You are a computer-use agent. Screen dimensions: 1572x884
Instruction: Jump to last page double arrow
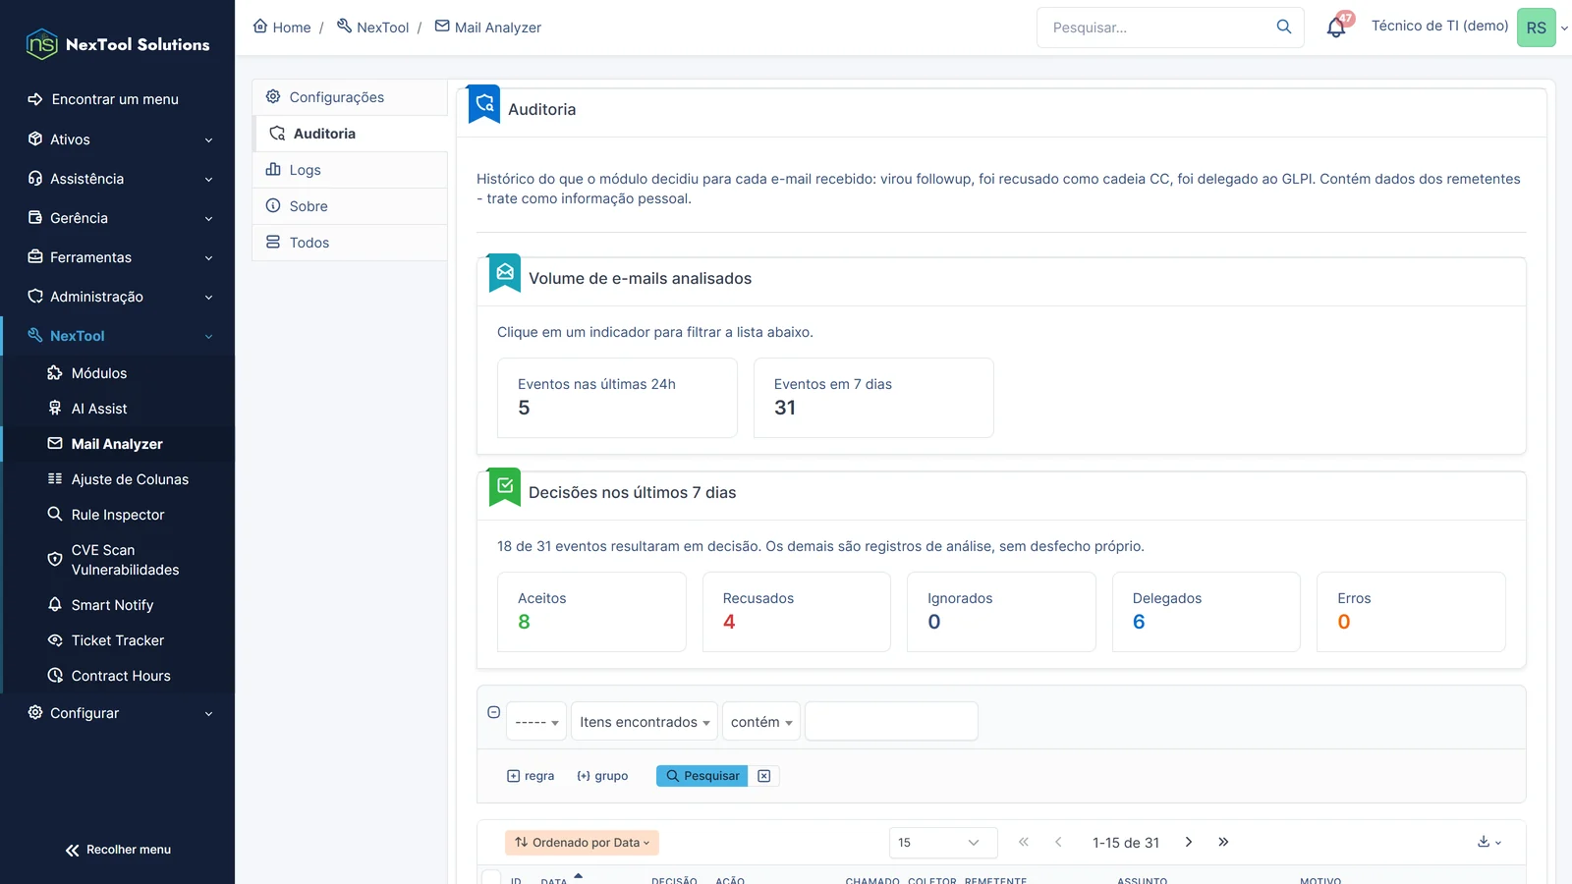tap(1223, 842)
